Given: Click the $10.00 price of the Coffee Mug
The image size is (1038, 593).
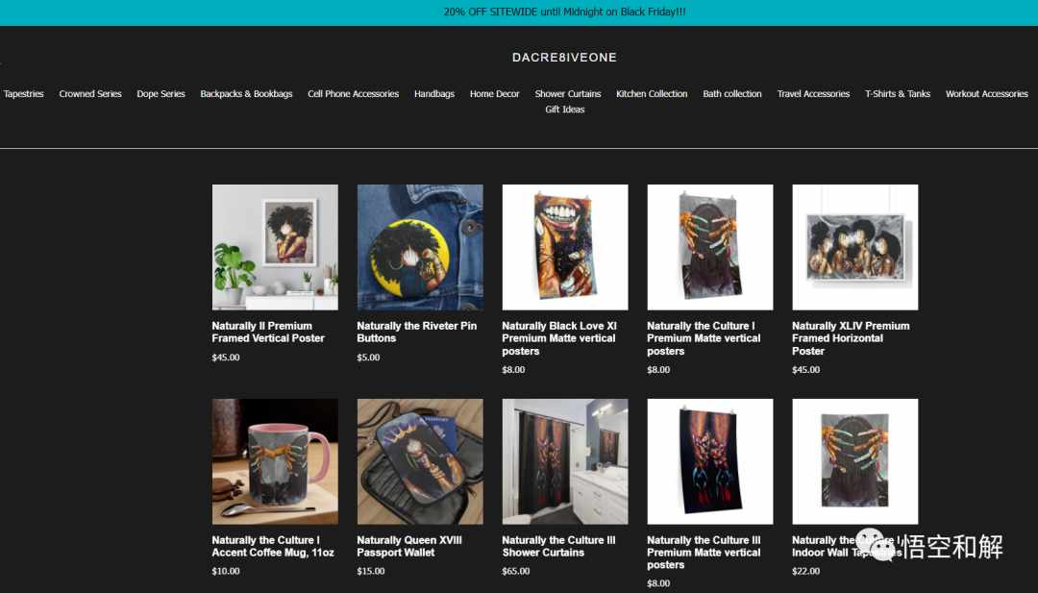Looking at the screenshot, I should [x=226, y=571].
